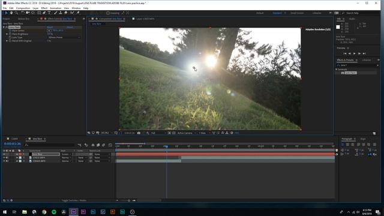384x216 pixels.
Task: Click the Shy layers switch in timeline header
Action: 93,145
